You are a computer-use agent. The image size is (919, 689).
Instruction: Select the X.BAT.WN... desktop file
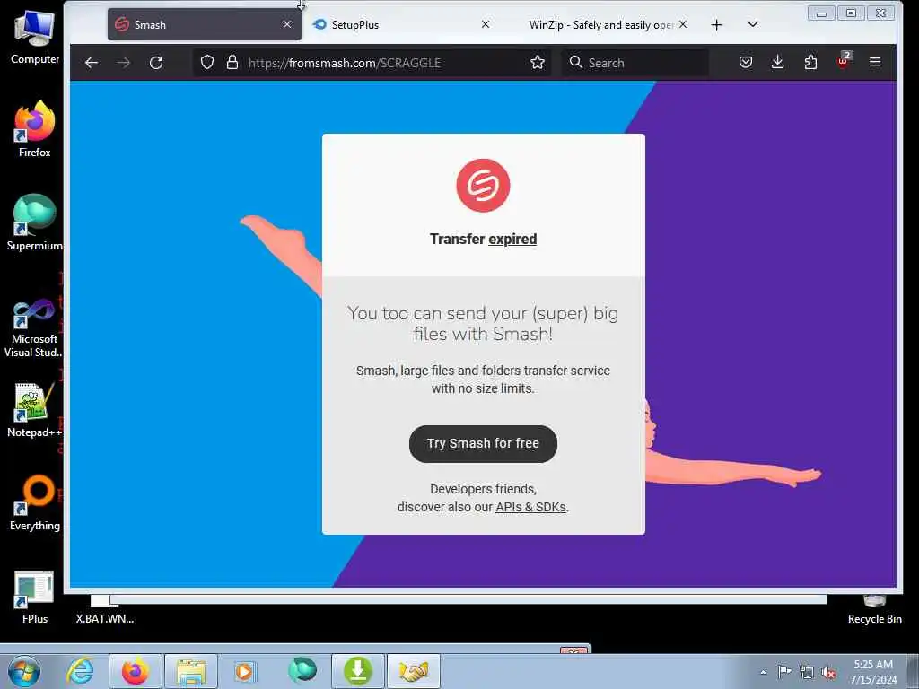pyautogui.click(x=105, y=612)
